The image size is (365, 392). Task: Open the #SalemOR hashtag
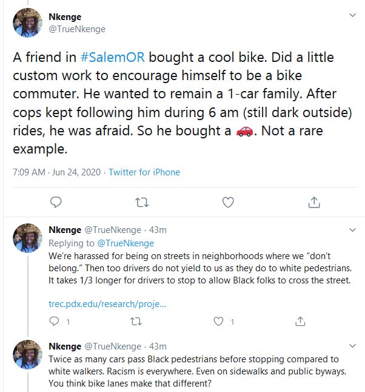113,58
